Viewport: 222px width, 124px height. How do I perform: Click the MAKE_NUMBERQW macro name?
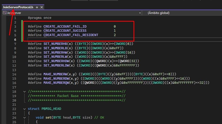(56, 82)
